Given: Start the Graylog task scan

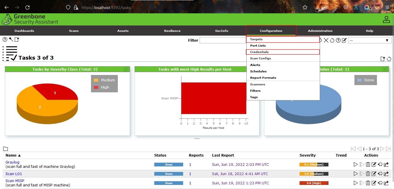Looking at the screenshot, I should 356,165.
